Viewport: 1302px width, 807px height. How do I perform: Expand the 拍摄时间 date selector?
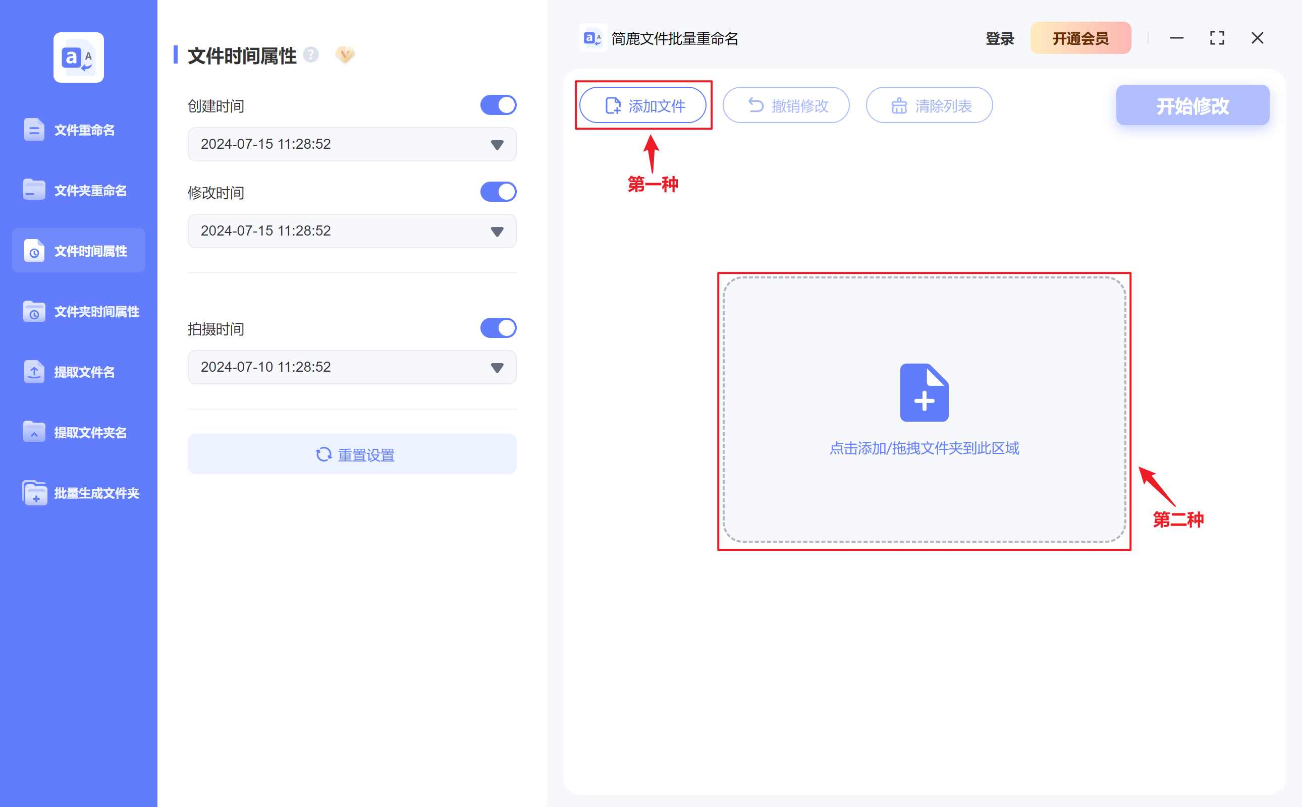coord(496,367)
